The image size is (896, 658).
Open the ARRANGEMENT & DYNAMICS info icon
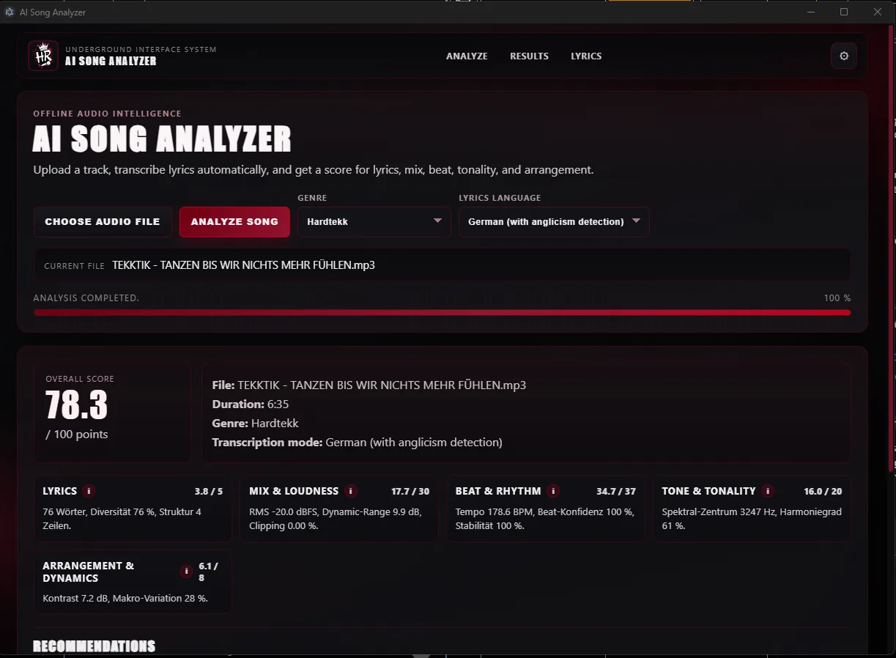186,571
